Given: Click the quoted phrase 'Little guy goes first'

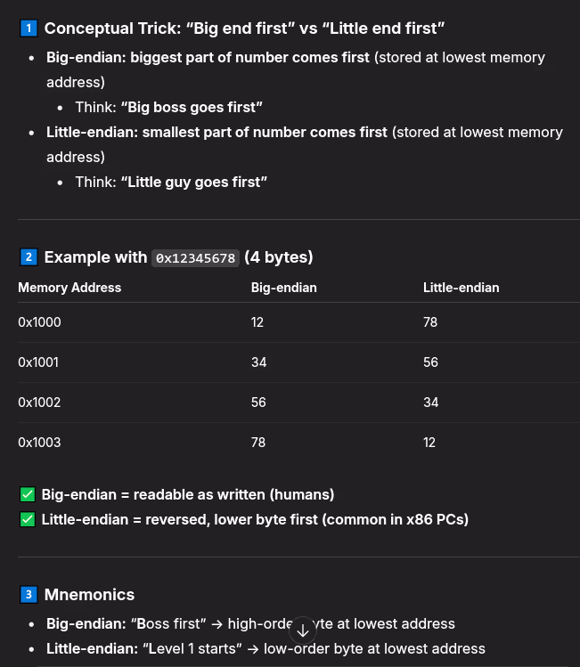Looking at the screenshot, I should (194, 182).
